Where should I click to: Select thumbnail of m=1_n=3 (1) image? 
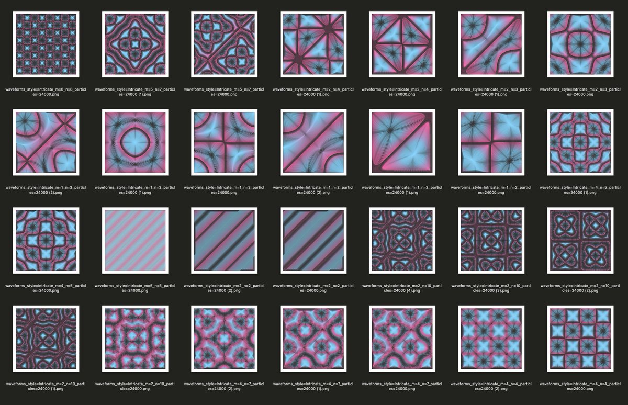(x=136, y=142)
